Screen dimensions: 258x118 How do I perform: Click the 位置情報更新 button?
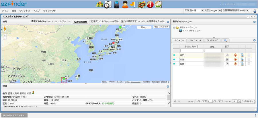tap(81, 22)
